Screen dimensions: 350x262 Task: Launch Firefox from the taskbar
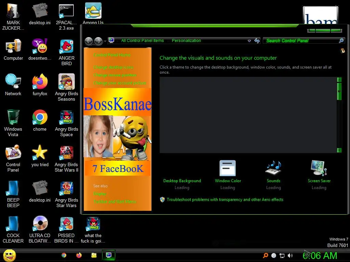tap(79, 255)
